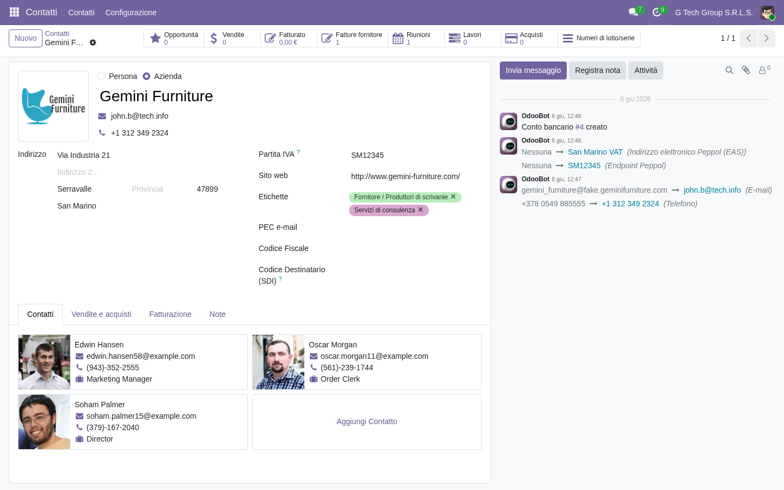Click the Gemini Furniture logo image
Viewport: 784px width, 490px height.
pos(53,106)
